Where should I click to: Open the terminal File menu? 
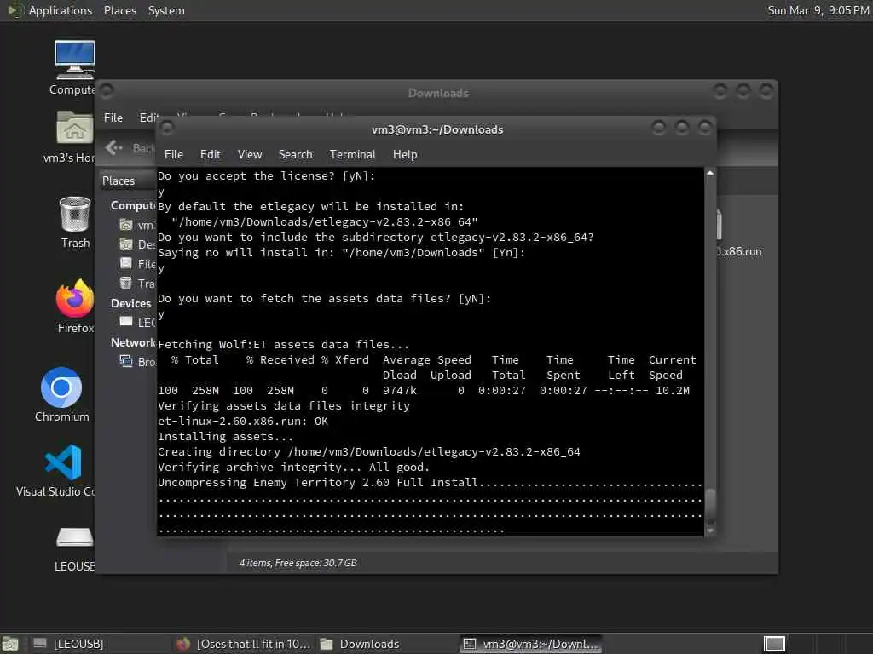tap(174, 154)
